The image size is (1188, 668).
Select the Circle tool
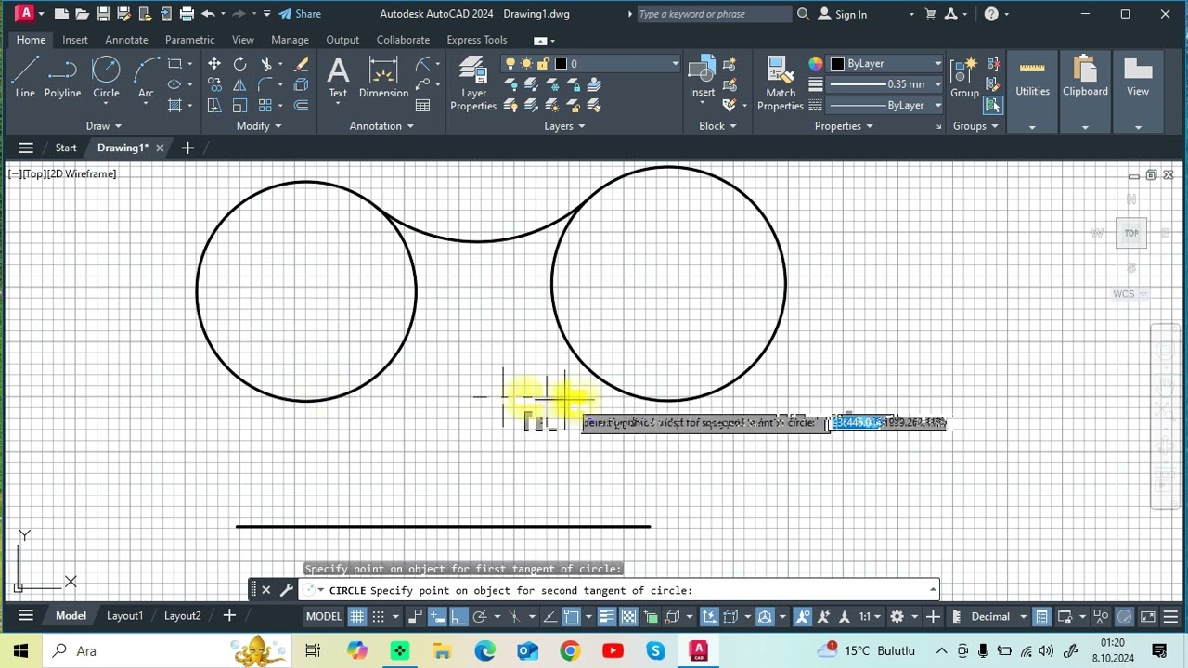(x=106, y=78)
